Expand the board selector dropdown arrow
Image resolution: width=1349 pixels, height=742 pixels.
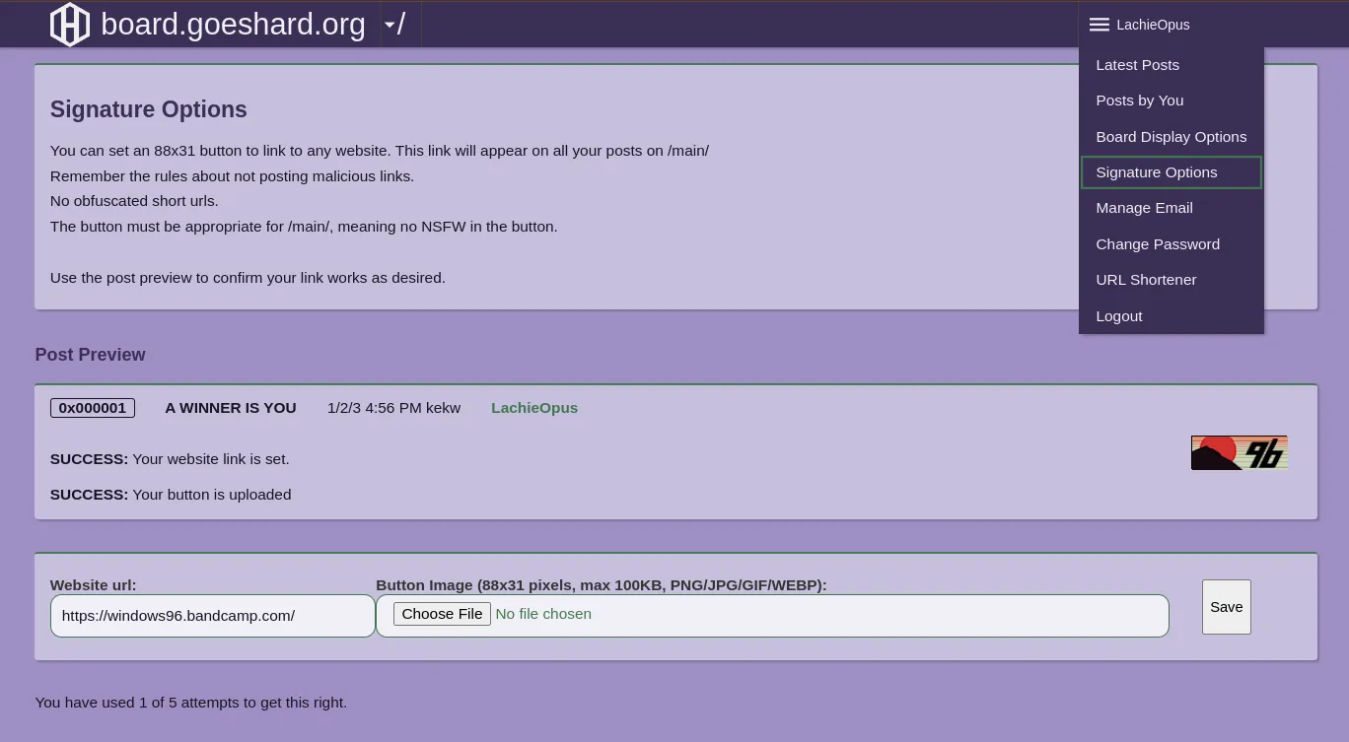click(x=390, y=25)
